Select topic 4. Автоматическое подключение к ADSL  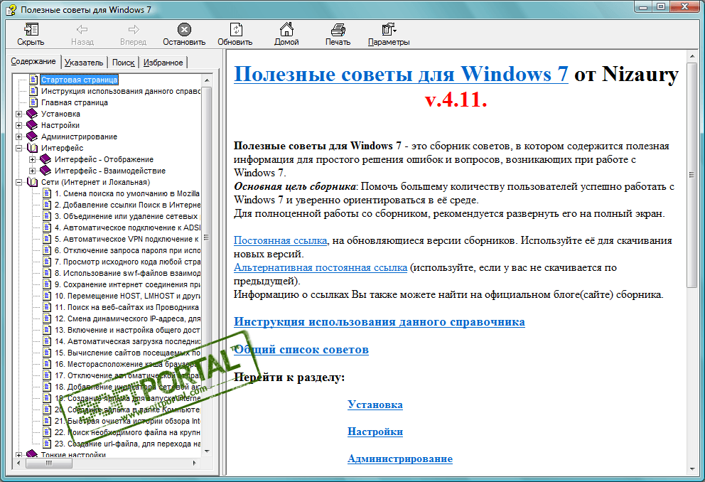click(x=127, y=227)
